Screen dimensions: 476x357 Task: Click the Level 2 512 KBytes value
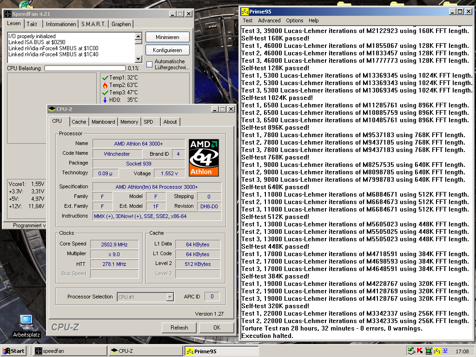pyautogui.click(x=198, y=264)
